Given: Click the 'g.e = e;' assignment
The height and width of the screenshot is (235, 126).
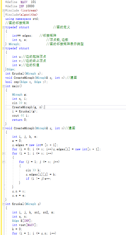Looking at the screenshot, I should pos(19,196).
